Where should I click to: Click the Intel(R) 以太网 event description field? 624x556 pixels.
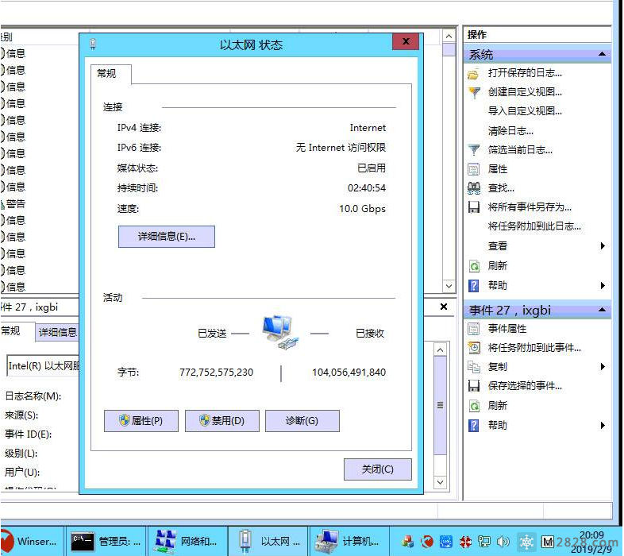pyautogui.click(x=43, y=365)
